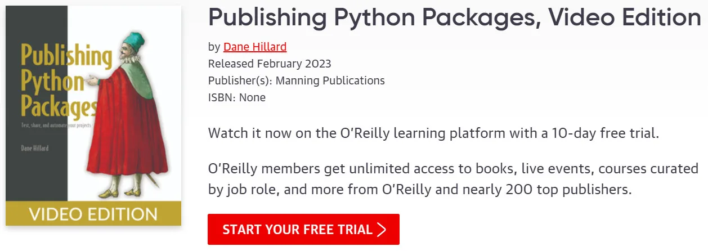
Task: Click the ISBN: None line
Action: coord(237,97)
